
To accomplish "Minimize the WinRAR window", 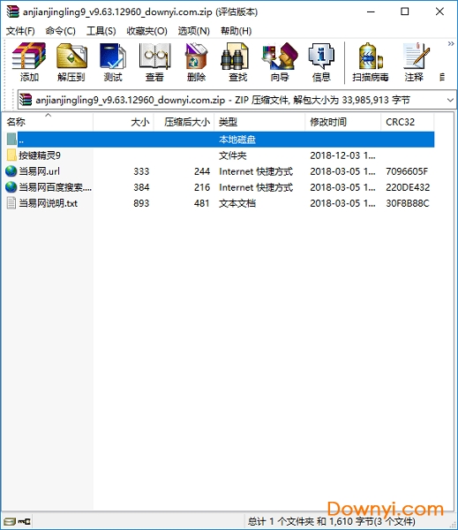I will point(372,11).
